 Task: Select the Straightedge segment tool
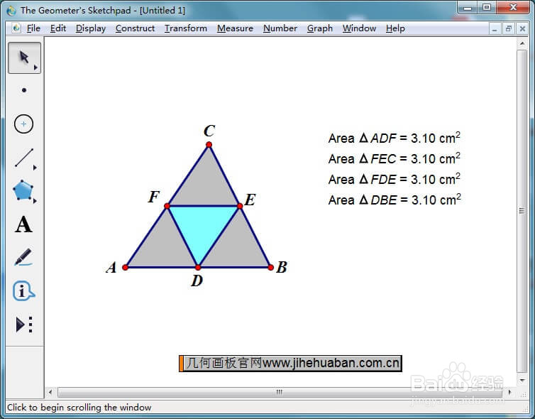[x=24, y=158]
